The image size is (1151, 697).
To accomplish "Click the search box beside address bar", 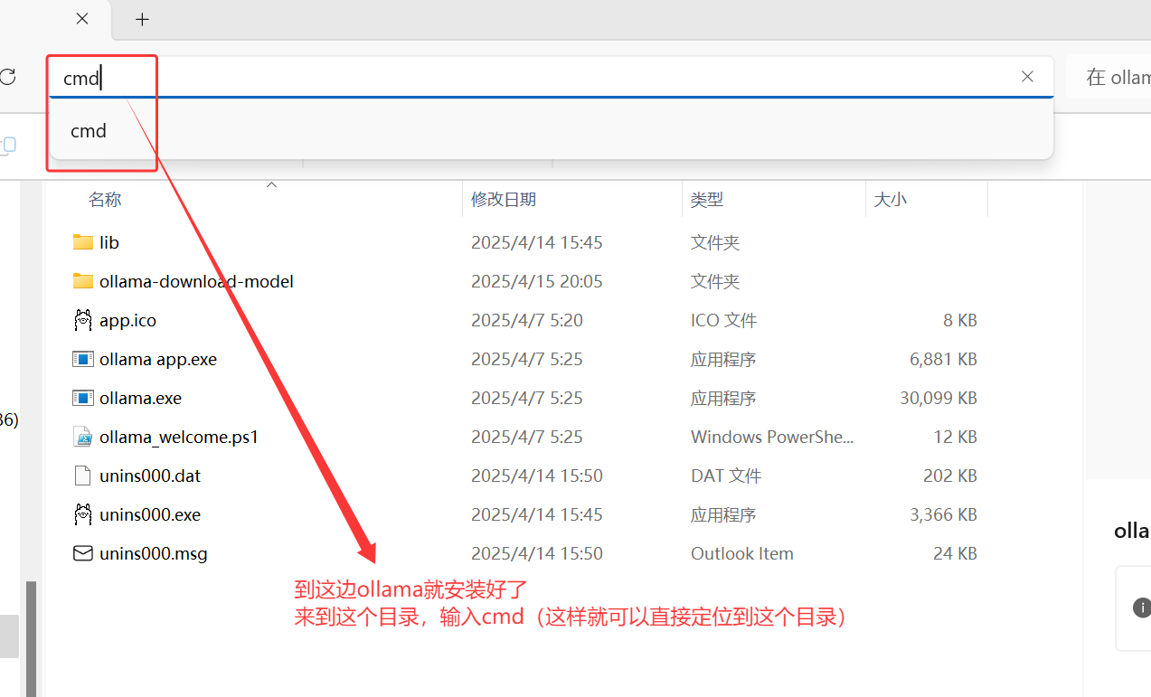I will (1109, 78).
